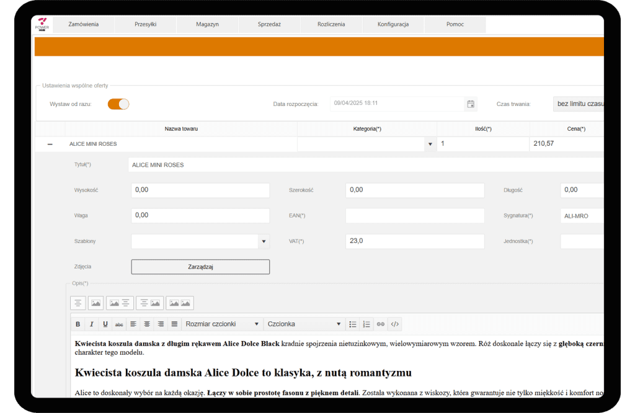Screen dimensions: 635x413
Task: Apply italic formatting in editor toolbar
Action: (91, 324)
